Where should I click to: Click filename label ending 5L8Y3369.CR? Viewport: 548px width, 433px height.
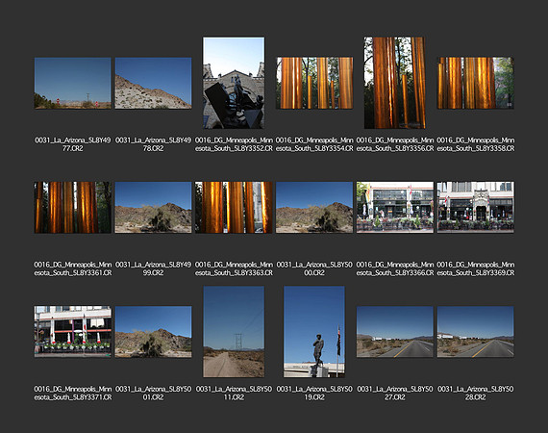coord(476,268)
